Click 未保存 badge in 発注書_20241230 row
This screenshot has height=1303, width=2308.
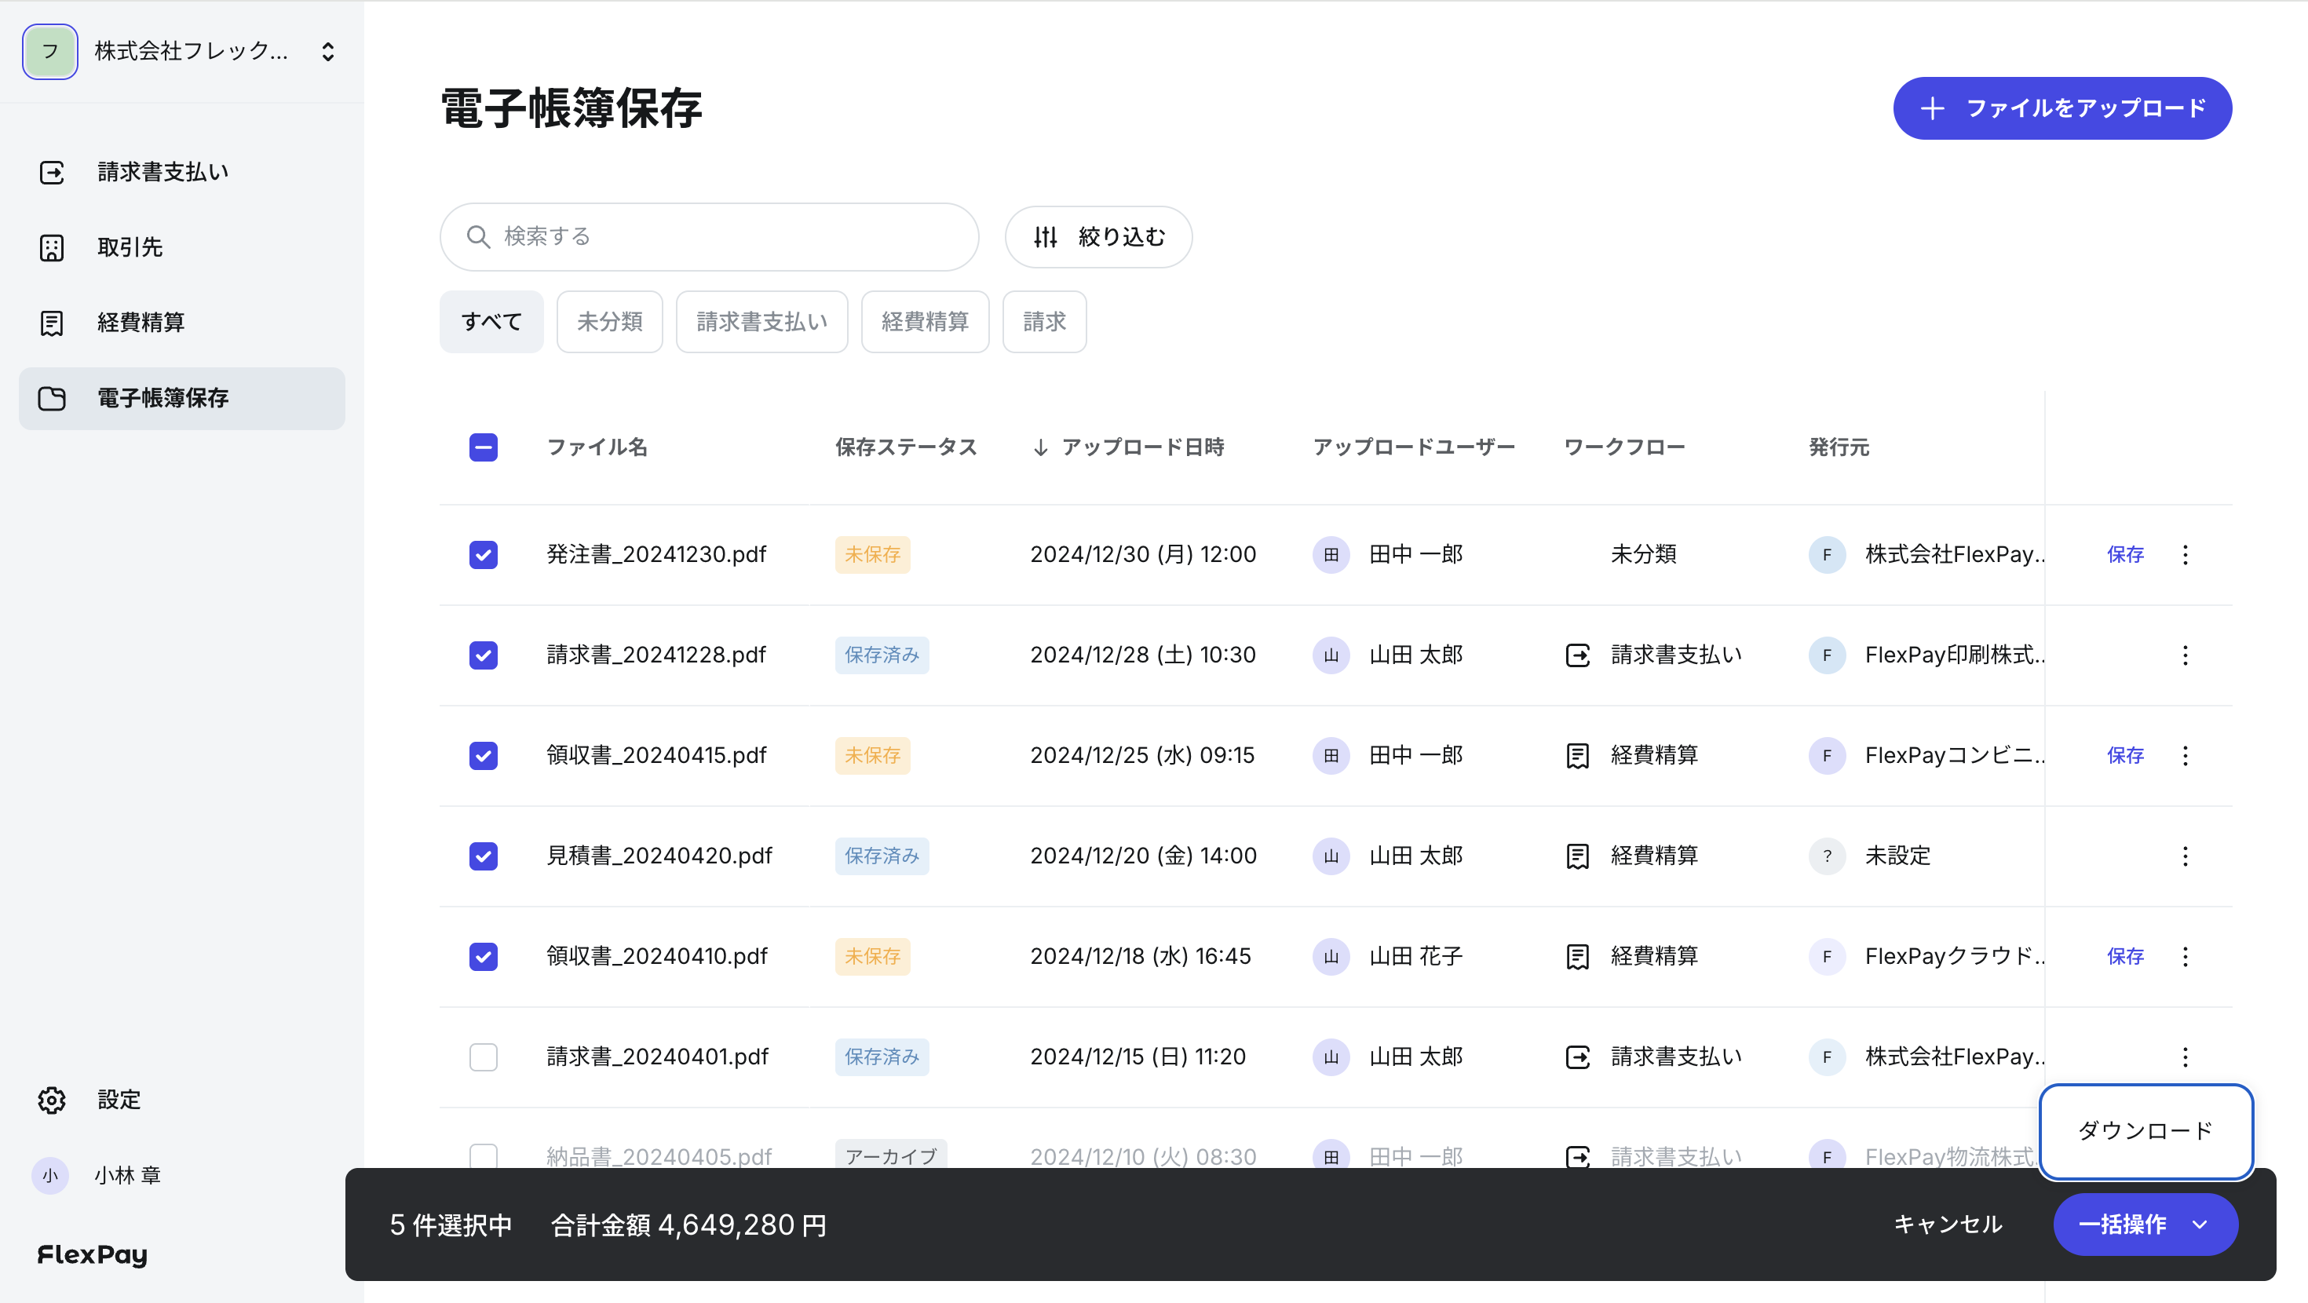click(873, 555)
